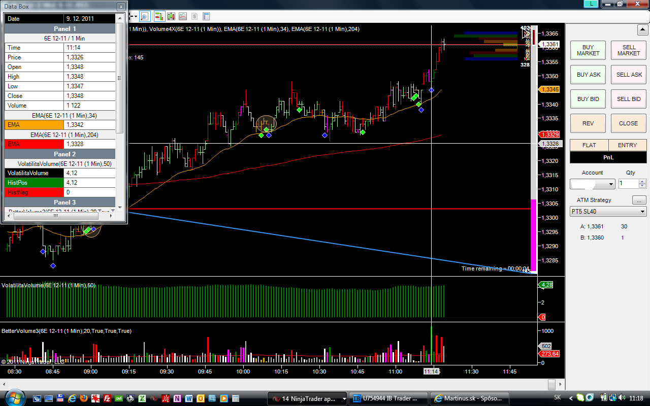Click the red HistNeg row label
This screenshot has width=650, height=406.
tap(35, 192)
